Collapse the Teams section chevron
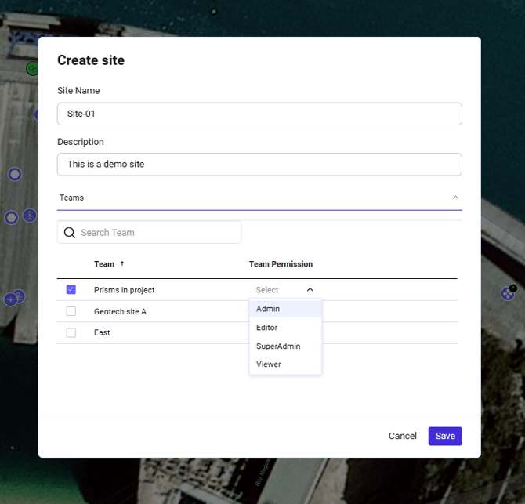 click(x=455, y=198)
